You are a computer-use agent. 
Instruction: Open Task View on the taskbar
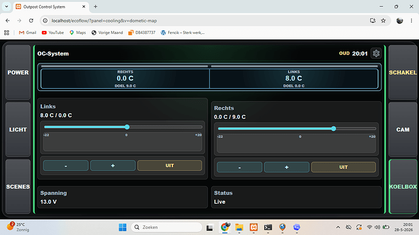tap(209, 227)
